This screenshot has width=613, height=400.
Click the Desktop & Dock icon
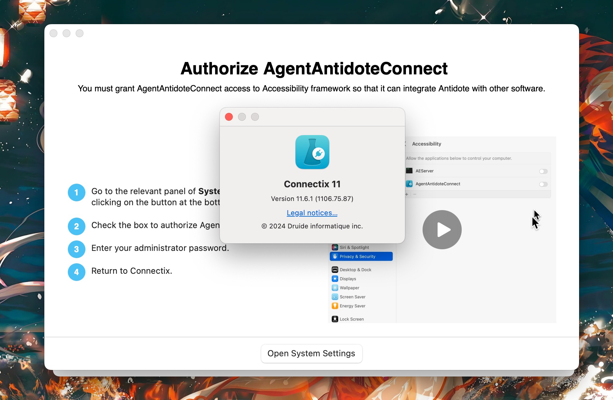pyautogui.click(x=335, y=269)
